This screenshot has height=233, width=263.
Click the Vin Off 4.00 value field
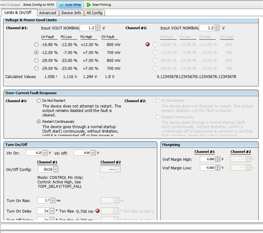click(x=82, y=152)
